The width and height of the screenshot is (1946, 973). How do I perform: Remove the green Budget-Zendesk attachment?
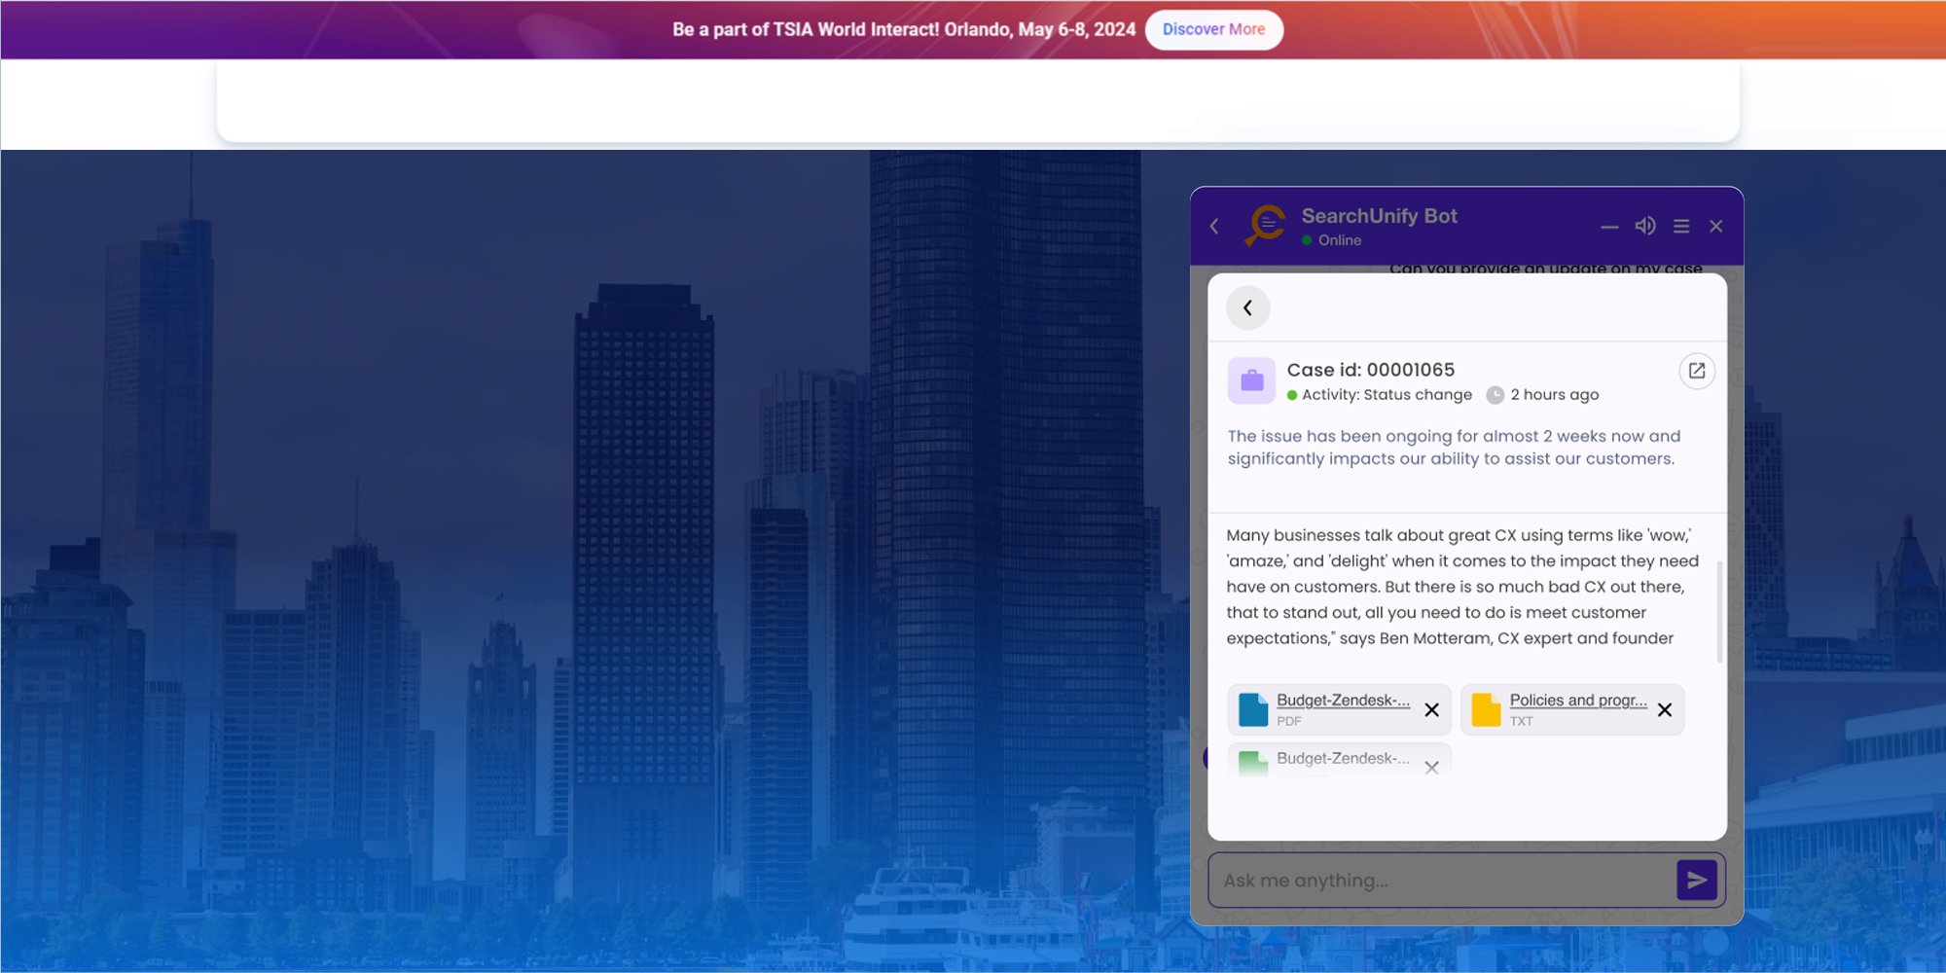[1431, 768]
